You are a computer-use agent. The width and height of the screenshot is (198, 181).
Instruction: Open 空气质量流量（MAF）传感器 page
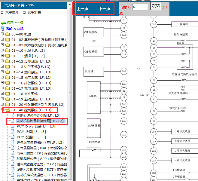click(x=42, y=148)
